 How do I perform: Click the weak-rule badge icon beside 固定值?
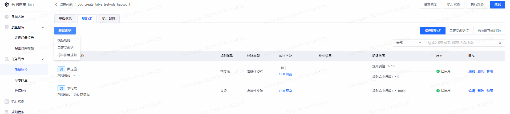click(61, 69)
